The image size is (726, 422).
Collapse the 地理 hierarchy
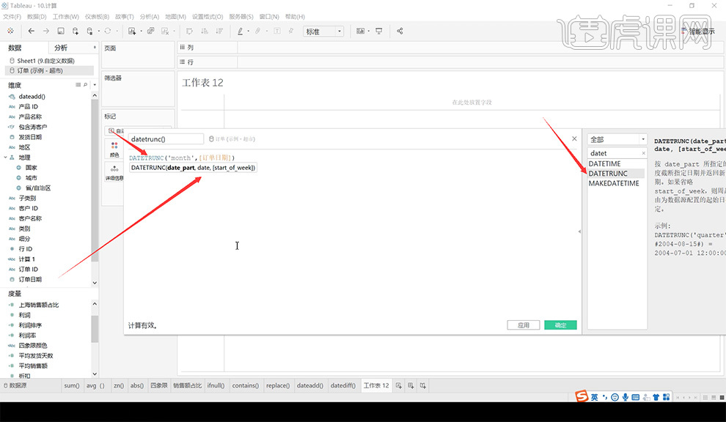[x=6, y=158]
